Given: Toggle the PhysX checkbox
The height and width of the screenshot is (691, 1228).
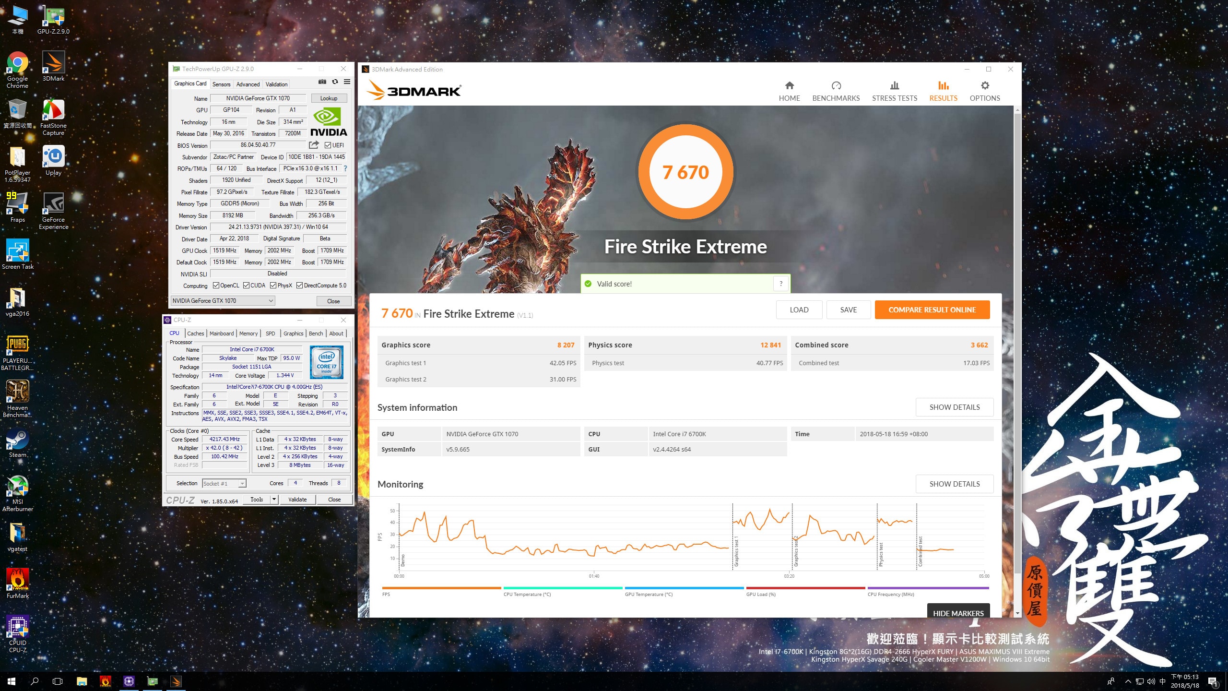Looking at the screenshot, I should (273, 286).
